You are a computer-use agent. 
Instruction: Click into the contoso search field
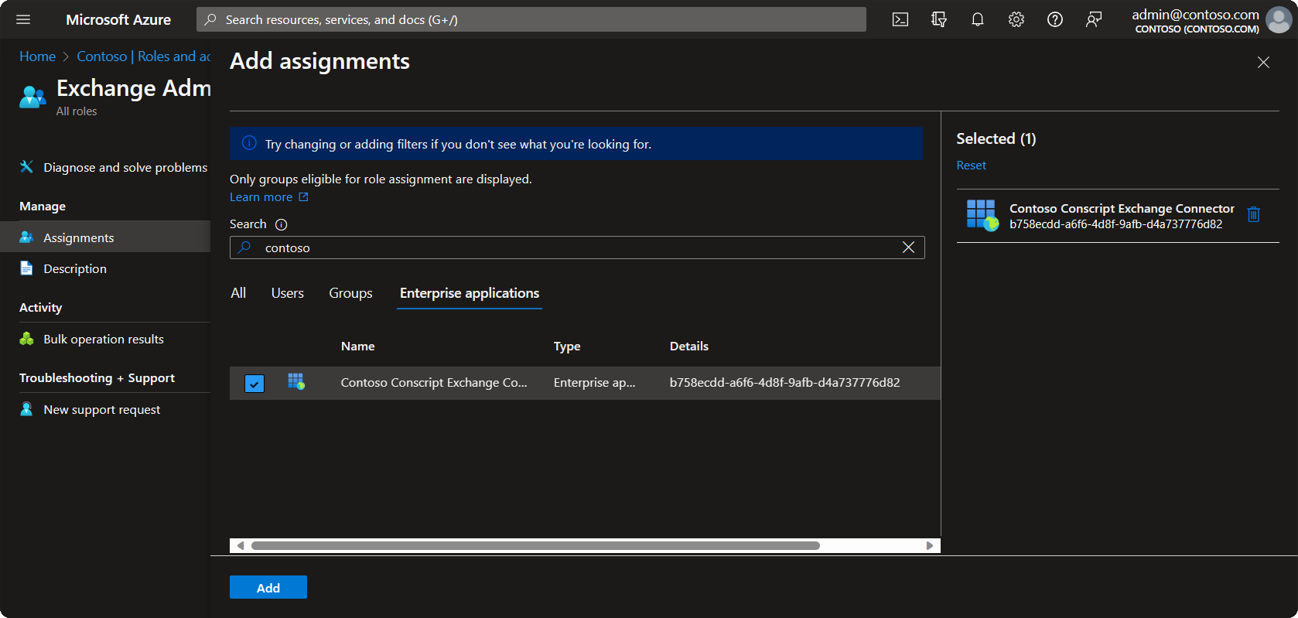(x=577, y=248)
